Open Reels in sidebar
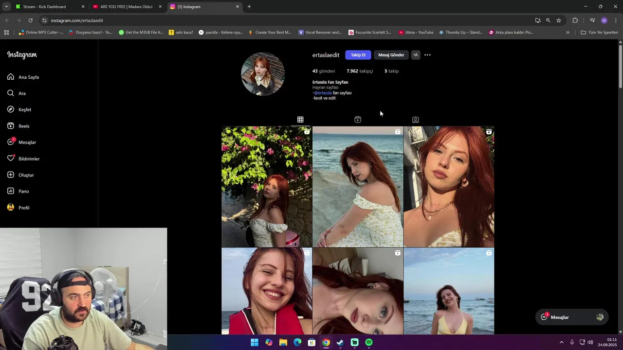The image size is (623, 350). point(18,126)
